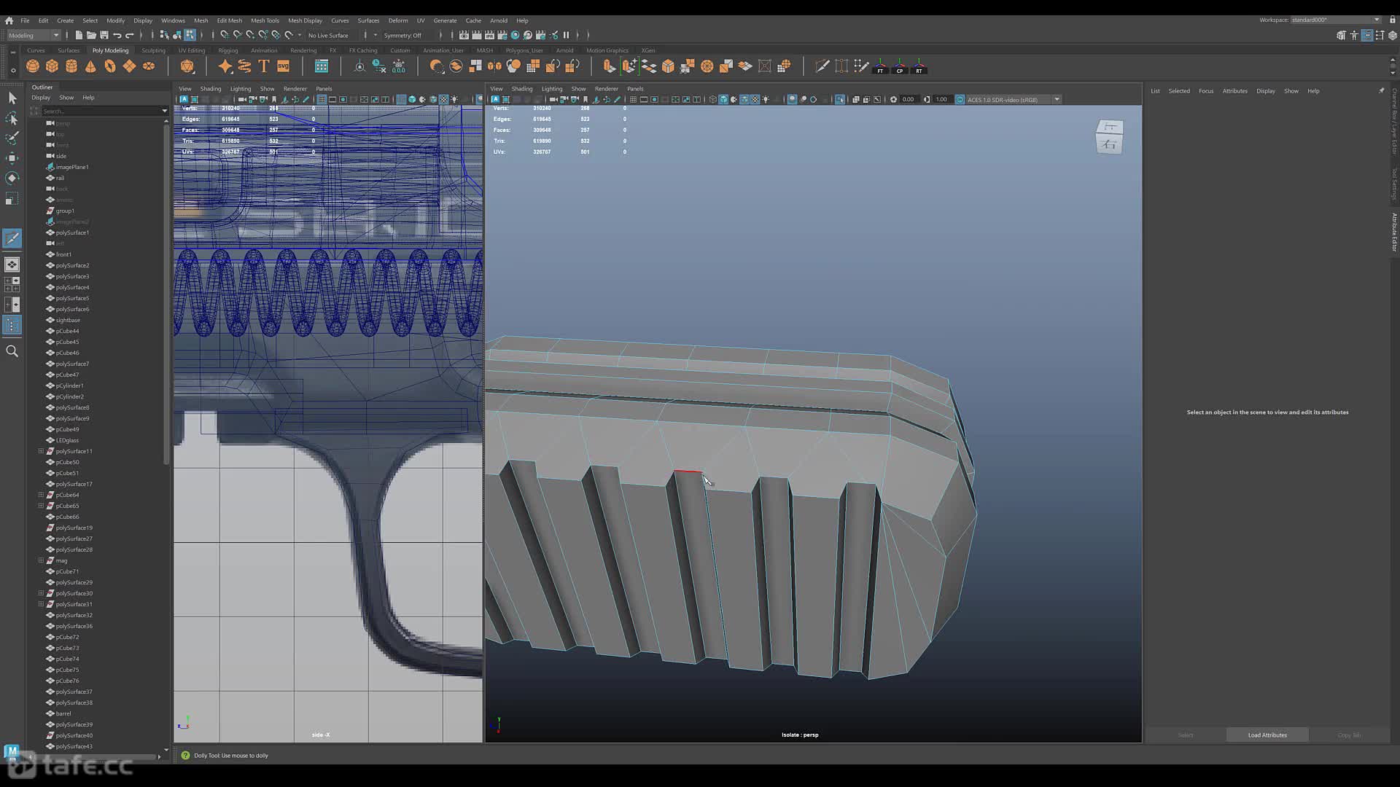Activate the Paint Selection tool
1400x787 pixels.
pos(12,138)
